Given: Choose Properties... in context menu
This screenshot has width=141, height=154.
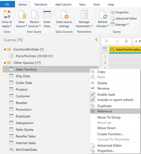Looking at the screenshot, I should tap(115, 151).
